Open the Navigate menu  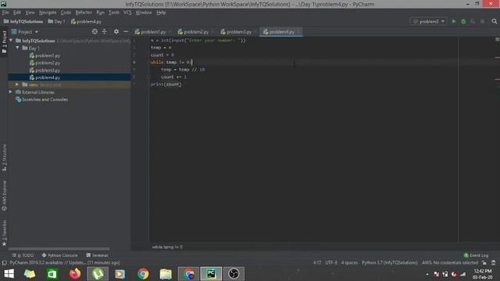tap(48, 12)
